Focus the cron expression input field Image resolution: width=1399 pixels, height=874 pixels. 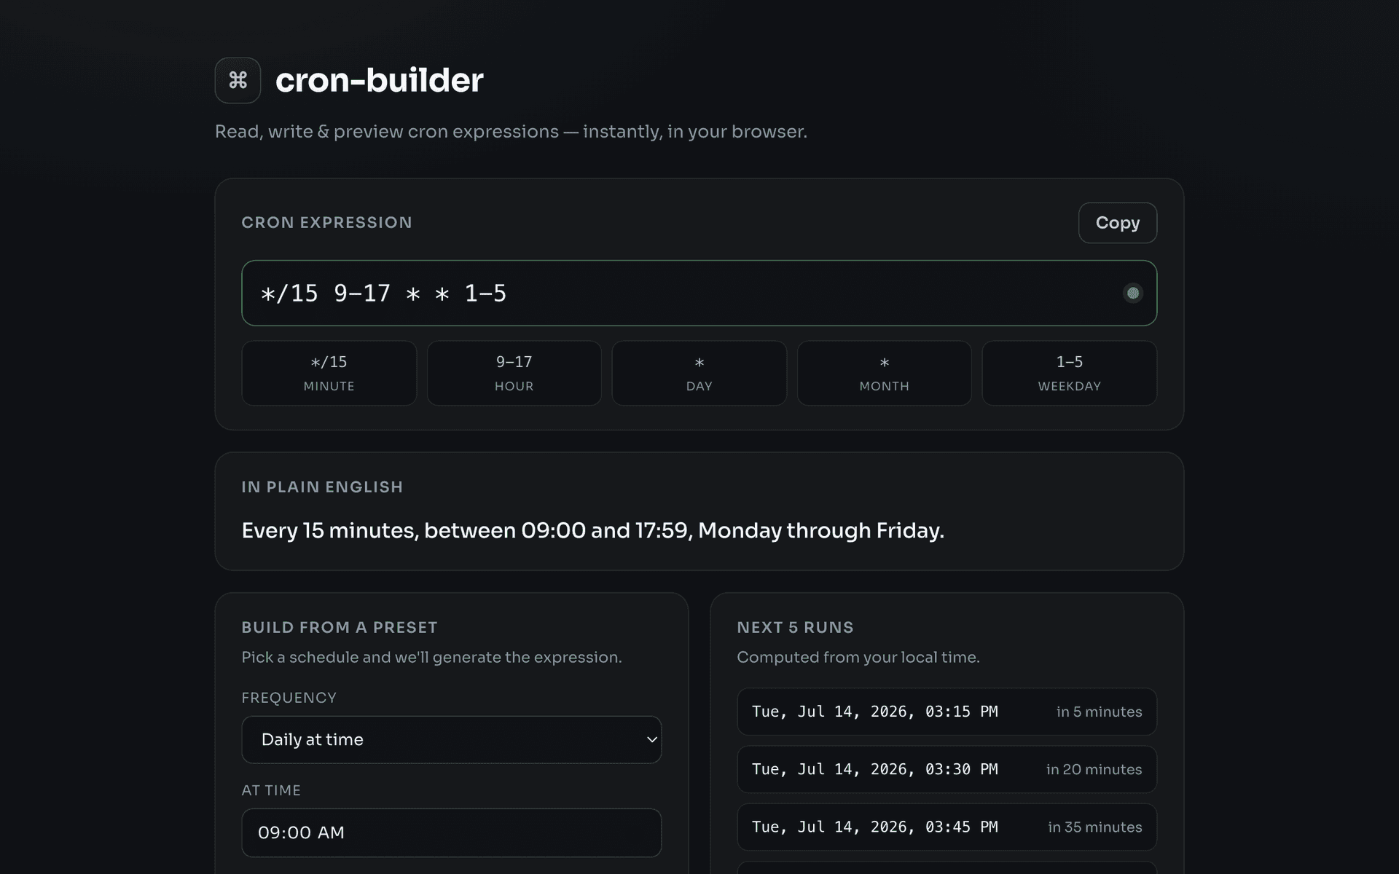[x=699, y=293]
